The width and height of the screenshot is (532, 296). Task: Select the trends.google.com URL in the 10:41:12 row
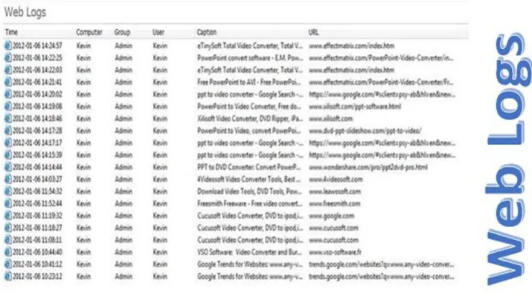(x=381, y=264)
